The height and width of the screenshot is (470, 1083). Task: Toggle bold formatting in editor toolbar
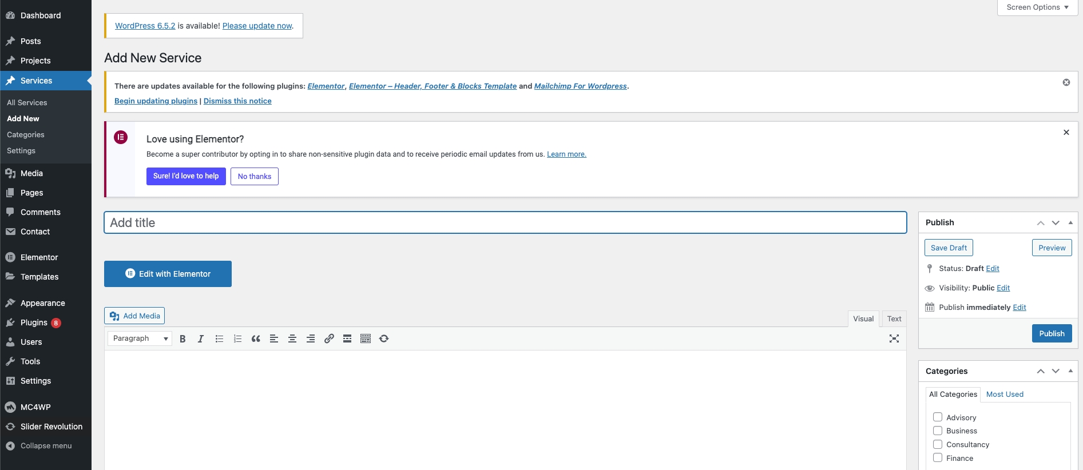(183, 338)
